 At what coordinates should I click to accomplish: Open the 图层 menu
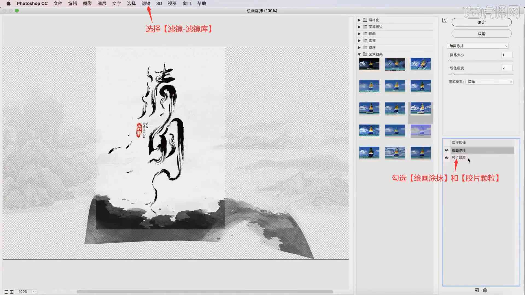102,3
